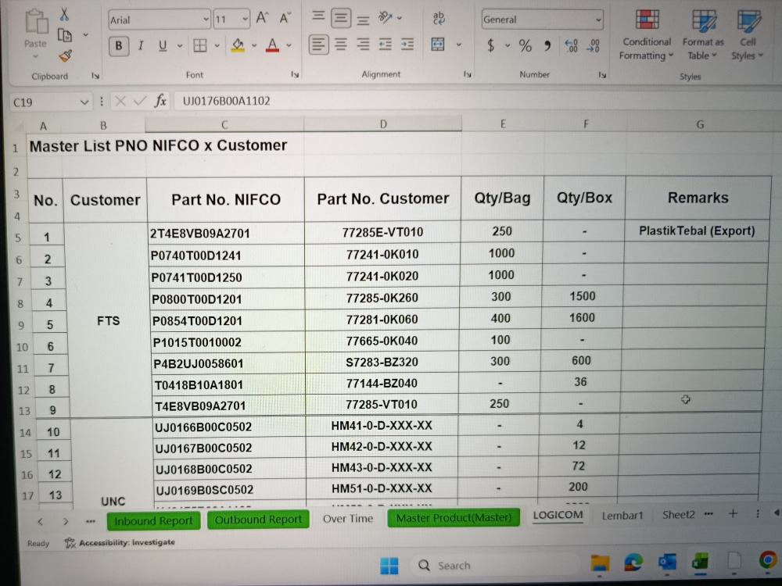This screenshot has width=782, height=586.
Task: Align text to the top
Action: [318, 17]
